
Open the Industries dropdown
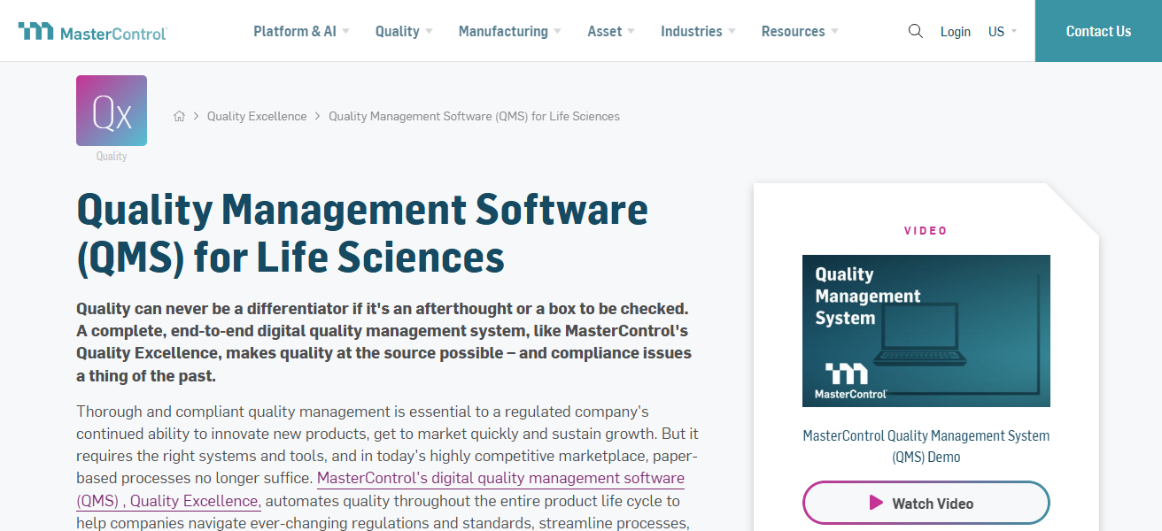[692, 30]
